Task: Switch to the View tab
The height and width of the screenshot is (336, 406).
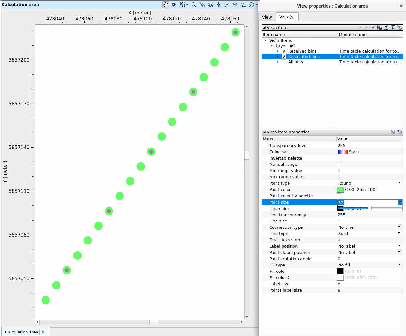Action: 267,17
